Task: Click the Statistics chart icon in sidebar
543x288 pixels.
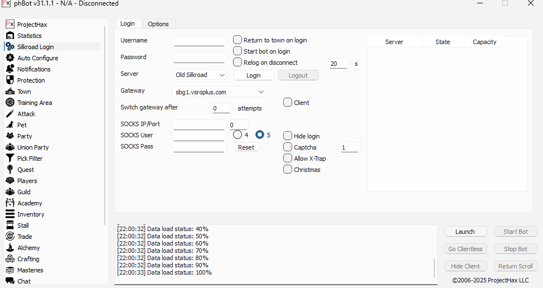Action: click(9, 36)
